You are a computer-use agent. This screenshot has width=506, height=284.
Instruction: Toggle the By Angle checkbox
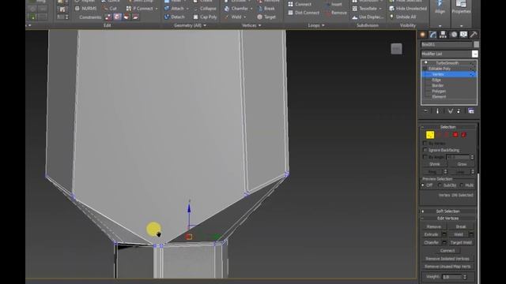click(x=425, y=157)
